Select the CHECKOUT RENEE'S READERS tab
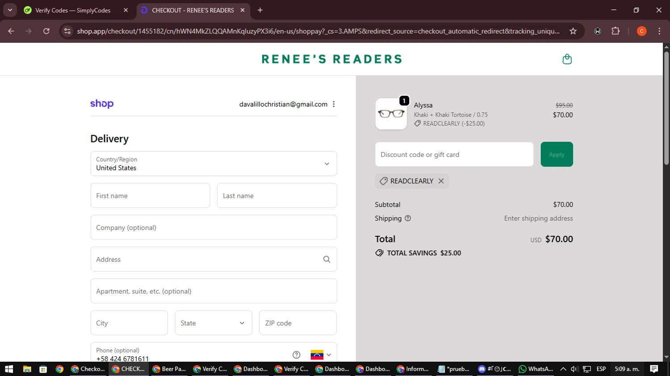Image resolution: width=670 pixels, height=376 pixels. 193,10
